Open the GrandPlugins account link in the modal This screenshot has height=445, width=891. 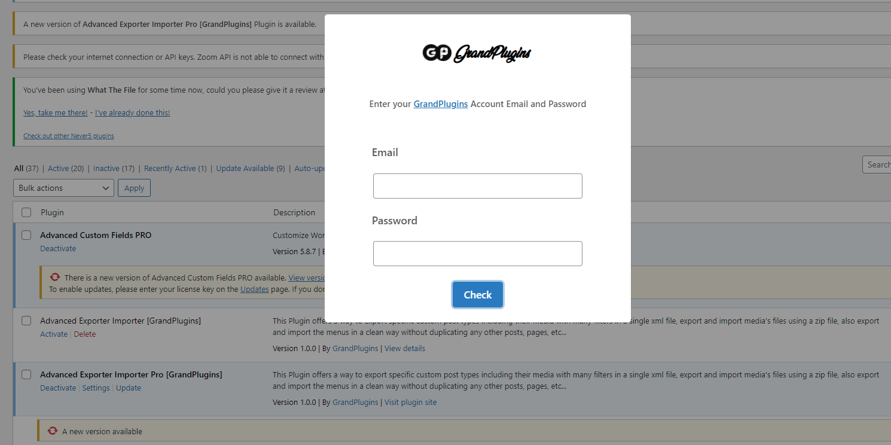441,103
